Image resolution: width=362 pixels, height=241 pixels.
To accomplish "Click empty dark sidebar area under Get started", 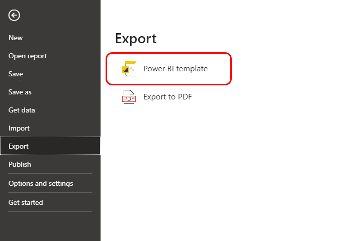I will (x=50, y=226).
